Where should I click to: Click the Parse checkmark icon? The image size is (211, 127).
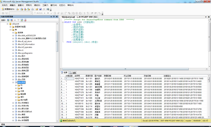(x=51, y=13)
